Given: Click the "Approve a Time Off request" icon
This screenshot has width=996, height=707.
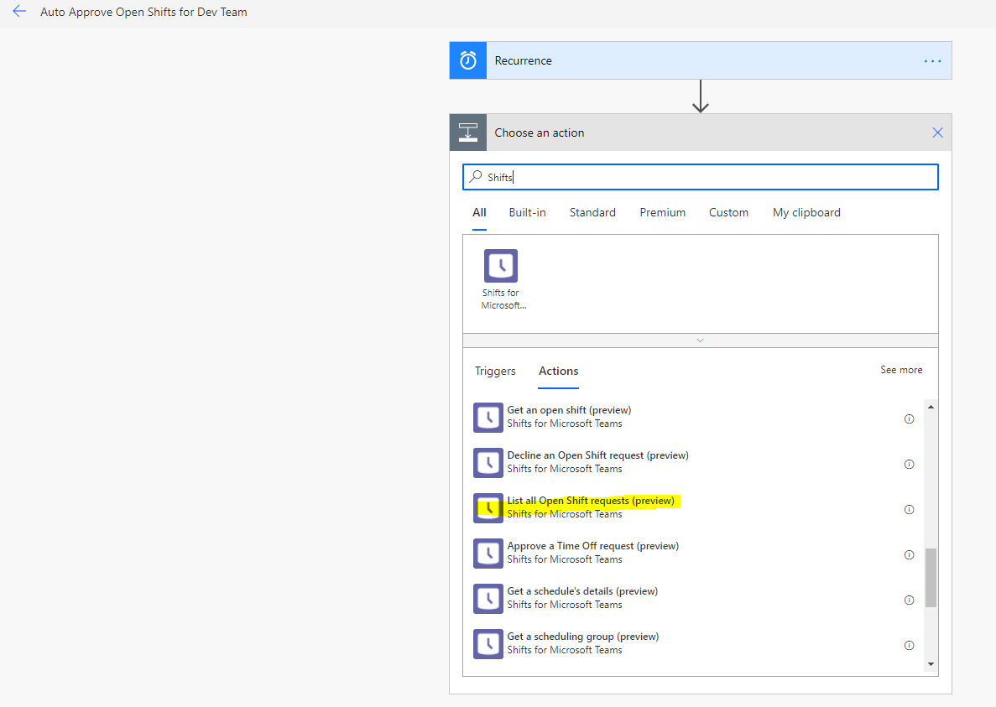Looking at the screenshot, I should coord(488,554).
